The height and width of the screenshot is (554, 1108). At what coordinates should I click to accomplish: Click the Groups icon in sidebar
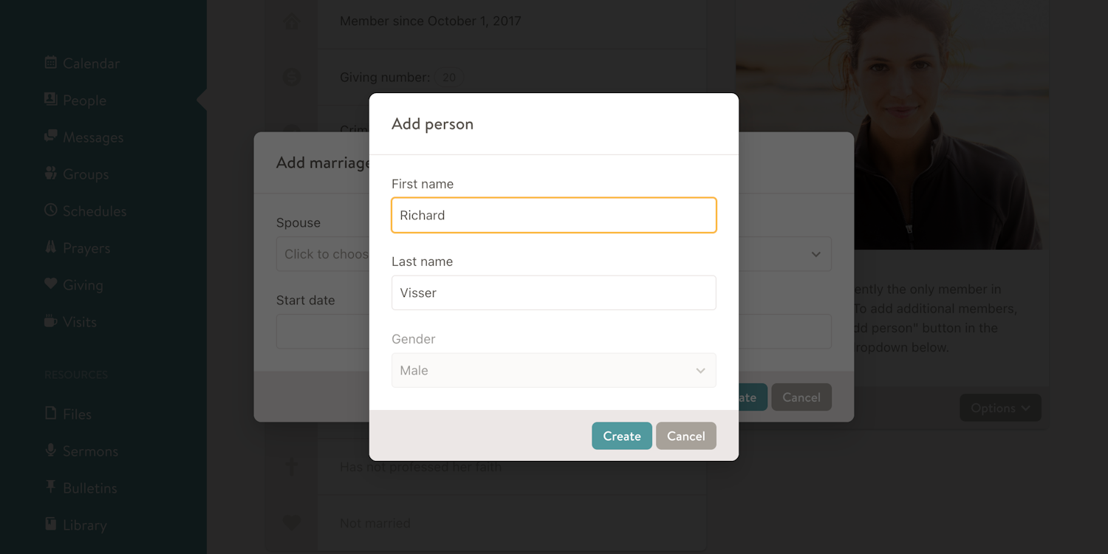click(x=50, y=174)
